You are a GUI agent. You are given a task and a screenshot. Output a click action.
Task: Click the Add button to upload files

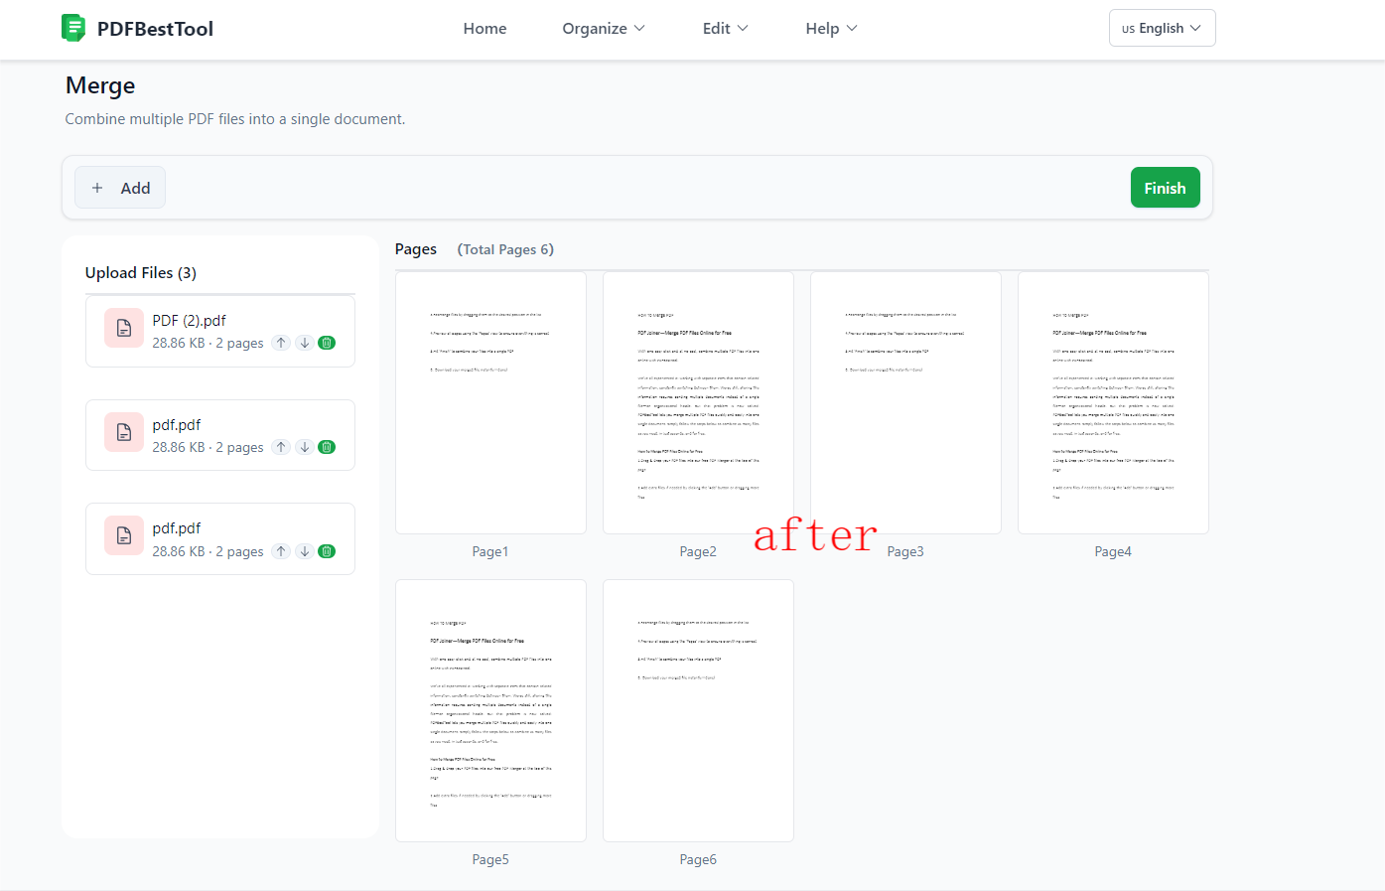(x=120, y=188)
